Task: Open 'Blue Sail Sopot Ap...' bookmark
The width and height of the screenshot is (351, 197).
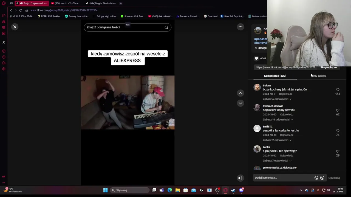Action: 233,16
